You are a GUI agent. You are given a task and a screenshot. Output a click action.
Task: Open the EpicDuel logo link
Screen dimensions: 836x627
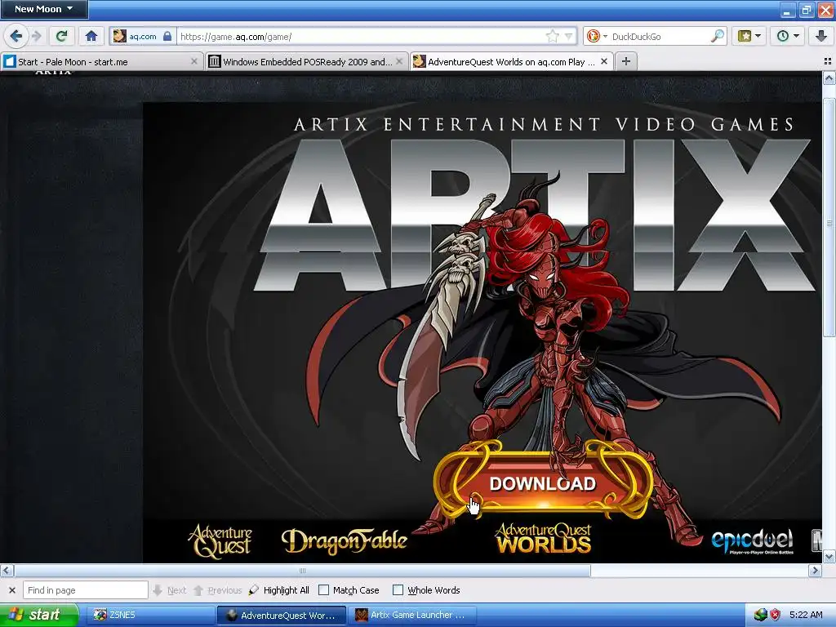click(x=752, y=541)
